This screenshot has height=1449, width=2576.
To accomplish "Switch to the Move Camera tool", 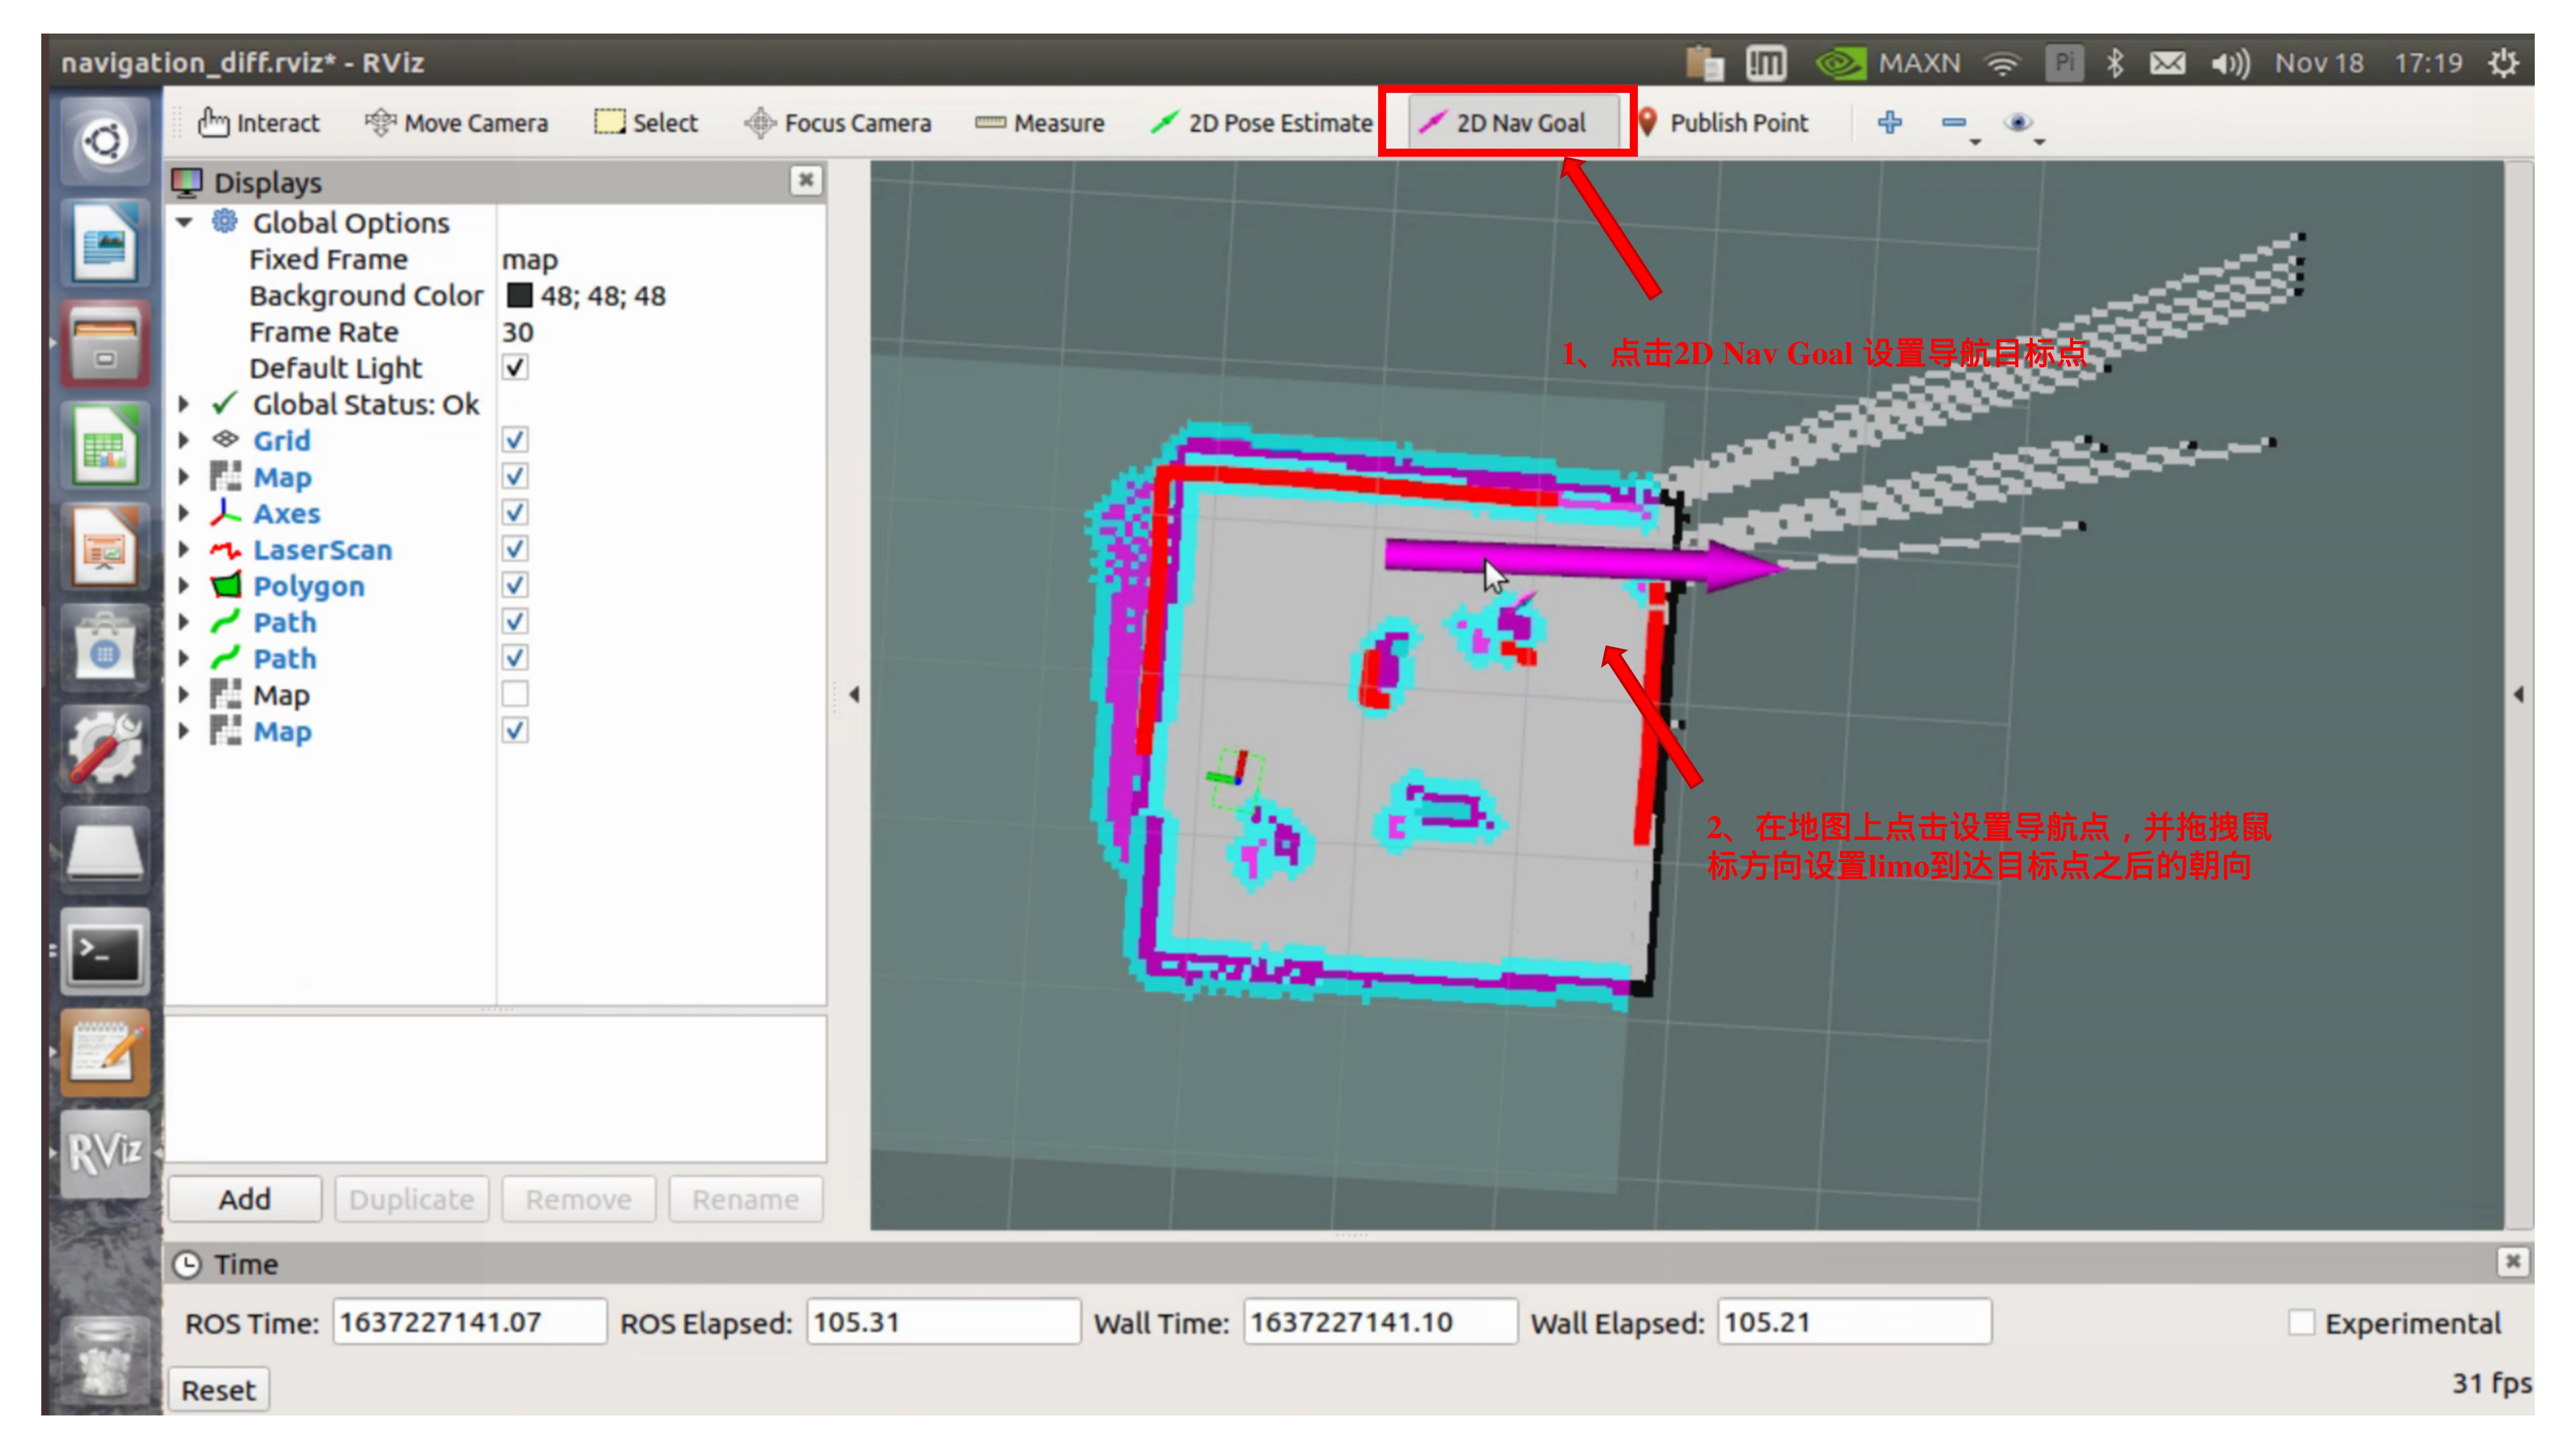I will (x=457, y=123).
